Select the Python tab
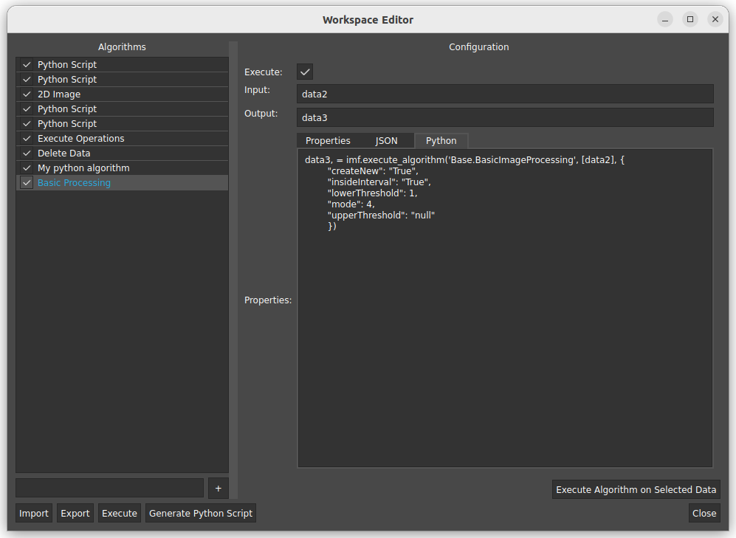The width and height of the screenshot is (736, 538). coord(441,140)
